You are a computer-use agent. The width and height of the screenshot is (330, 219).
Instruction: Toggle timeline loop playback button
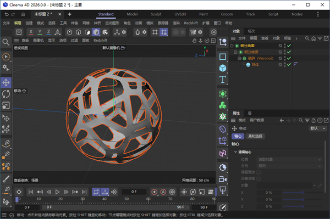pyautogui.click(x=96, y=192)
